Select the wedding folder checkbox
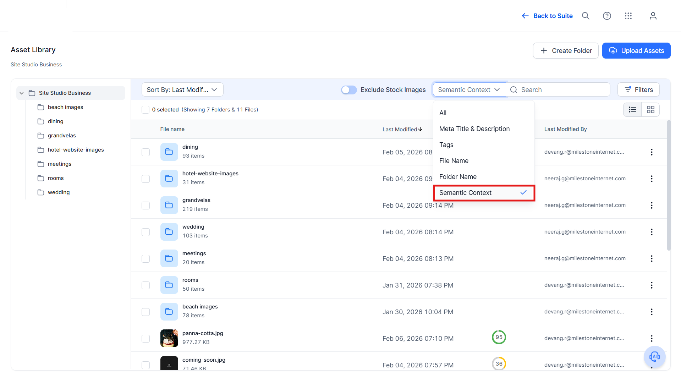The image size is (681, 383). point(145,232)
